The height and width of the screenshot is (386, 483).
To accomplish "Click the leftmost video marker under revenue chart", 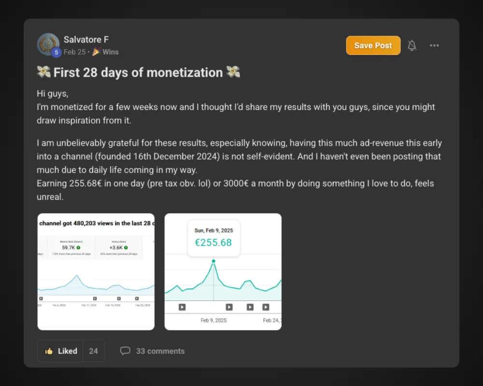I will 182,307.
